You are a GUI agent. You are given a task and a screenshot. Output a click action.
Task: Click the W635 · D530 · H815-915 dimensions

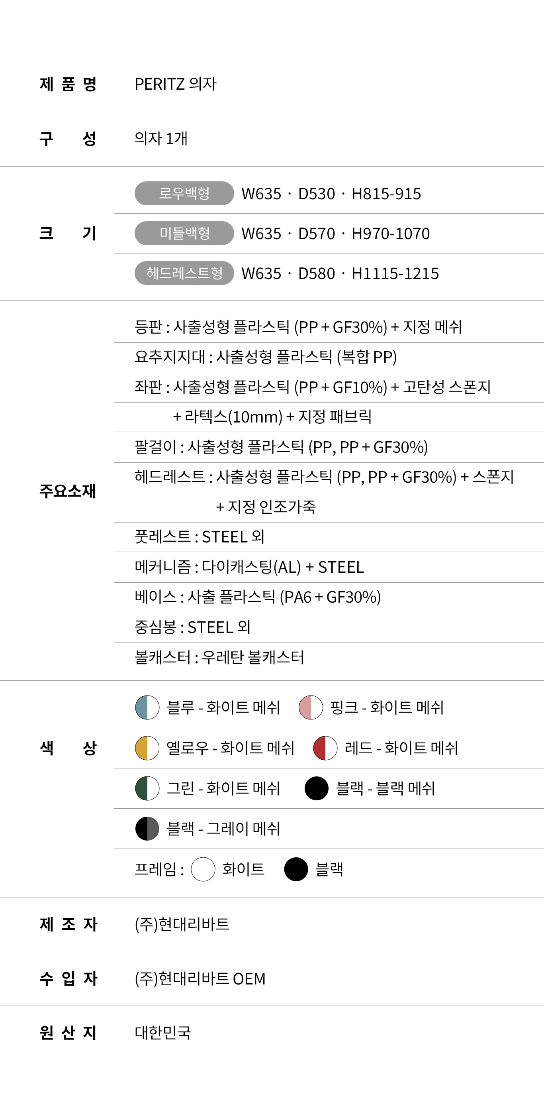[331, 194]
